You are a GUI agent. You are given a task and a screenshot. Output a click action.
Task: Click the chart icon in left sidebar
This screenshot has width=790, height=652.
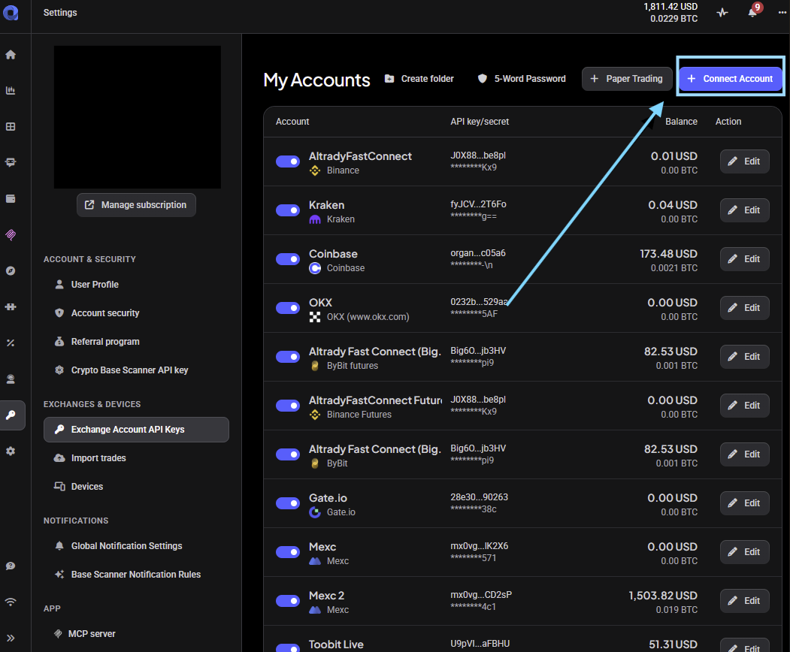(11, 91)
